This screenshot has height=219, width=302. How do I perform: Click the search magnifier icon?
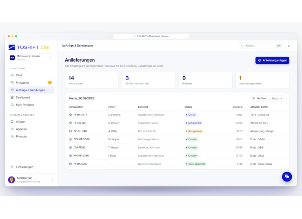coord(242,46)
